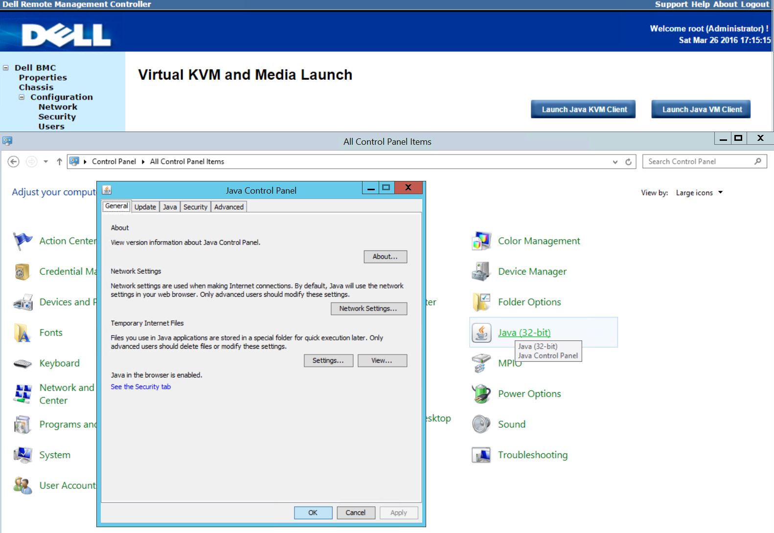Cancel the Java Control Panel dialog

click(356, 512)
